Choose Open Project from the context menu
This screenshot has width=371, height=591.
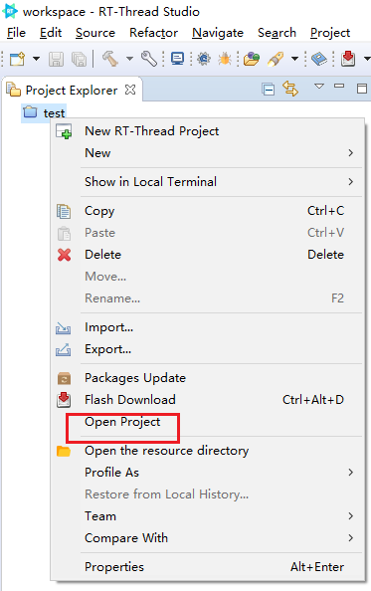pyautogui.click(x=122, y=422)
